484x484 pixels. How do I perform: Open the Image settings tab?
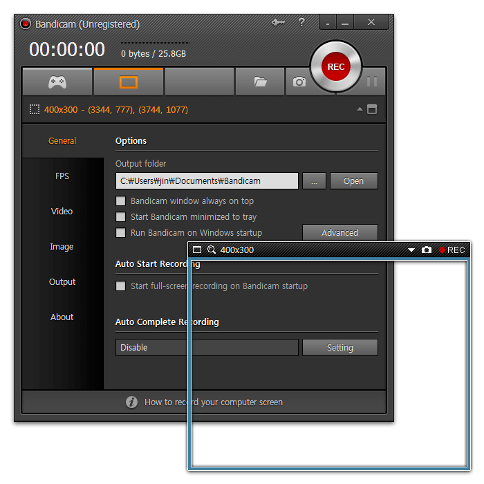62,247
